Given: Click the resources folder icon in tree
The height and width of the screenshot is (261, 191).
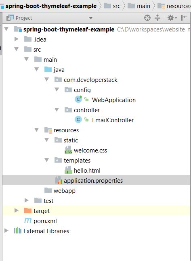Looking at the screenshot, I should [48, 130].
